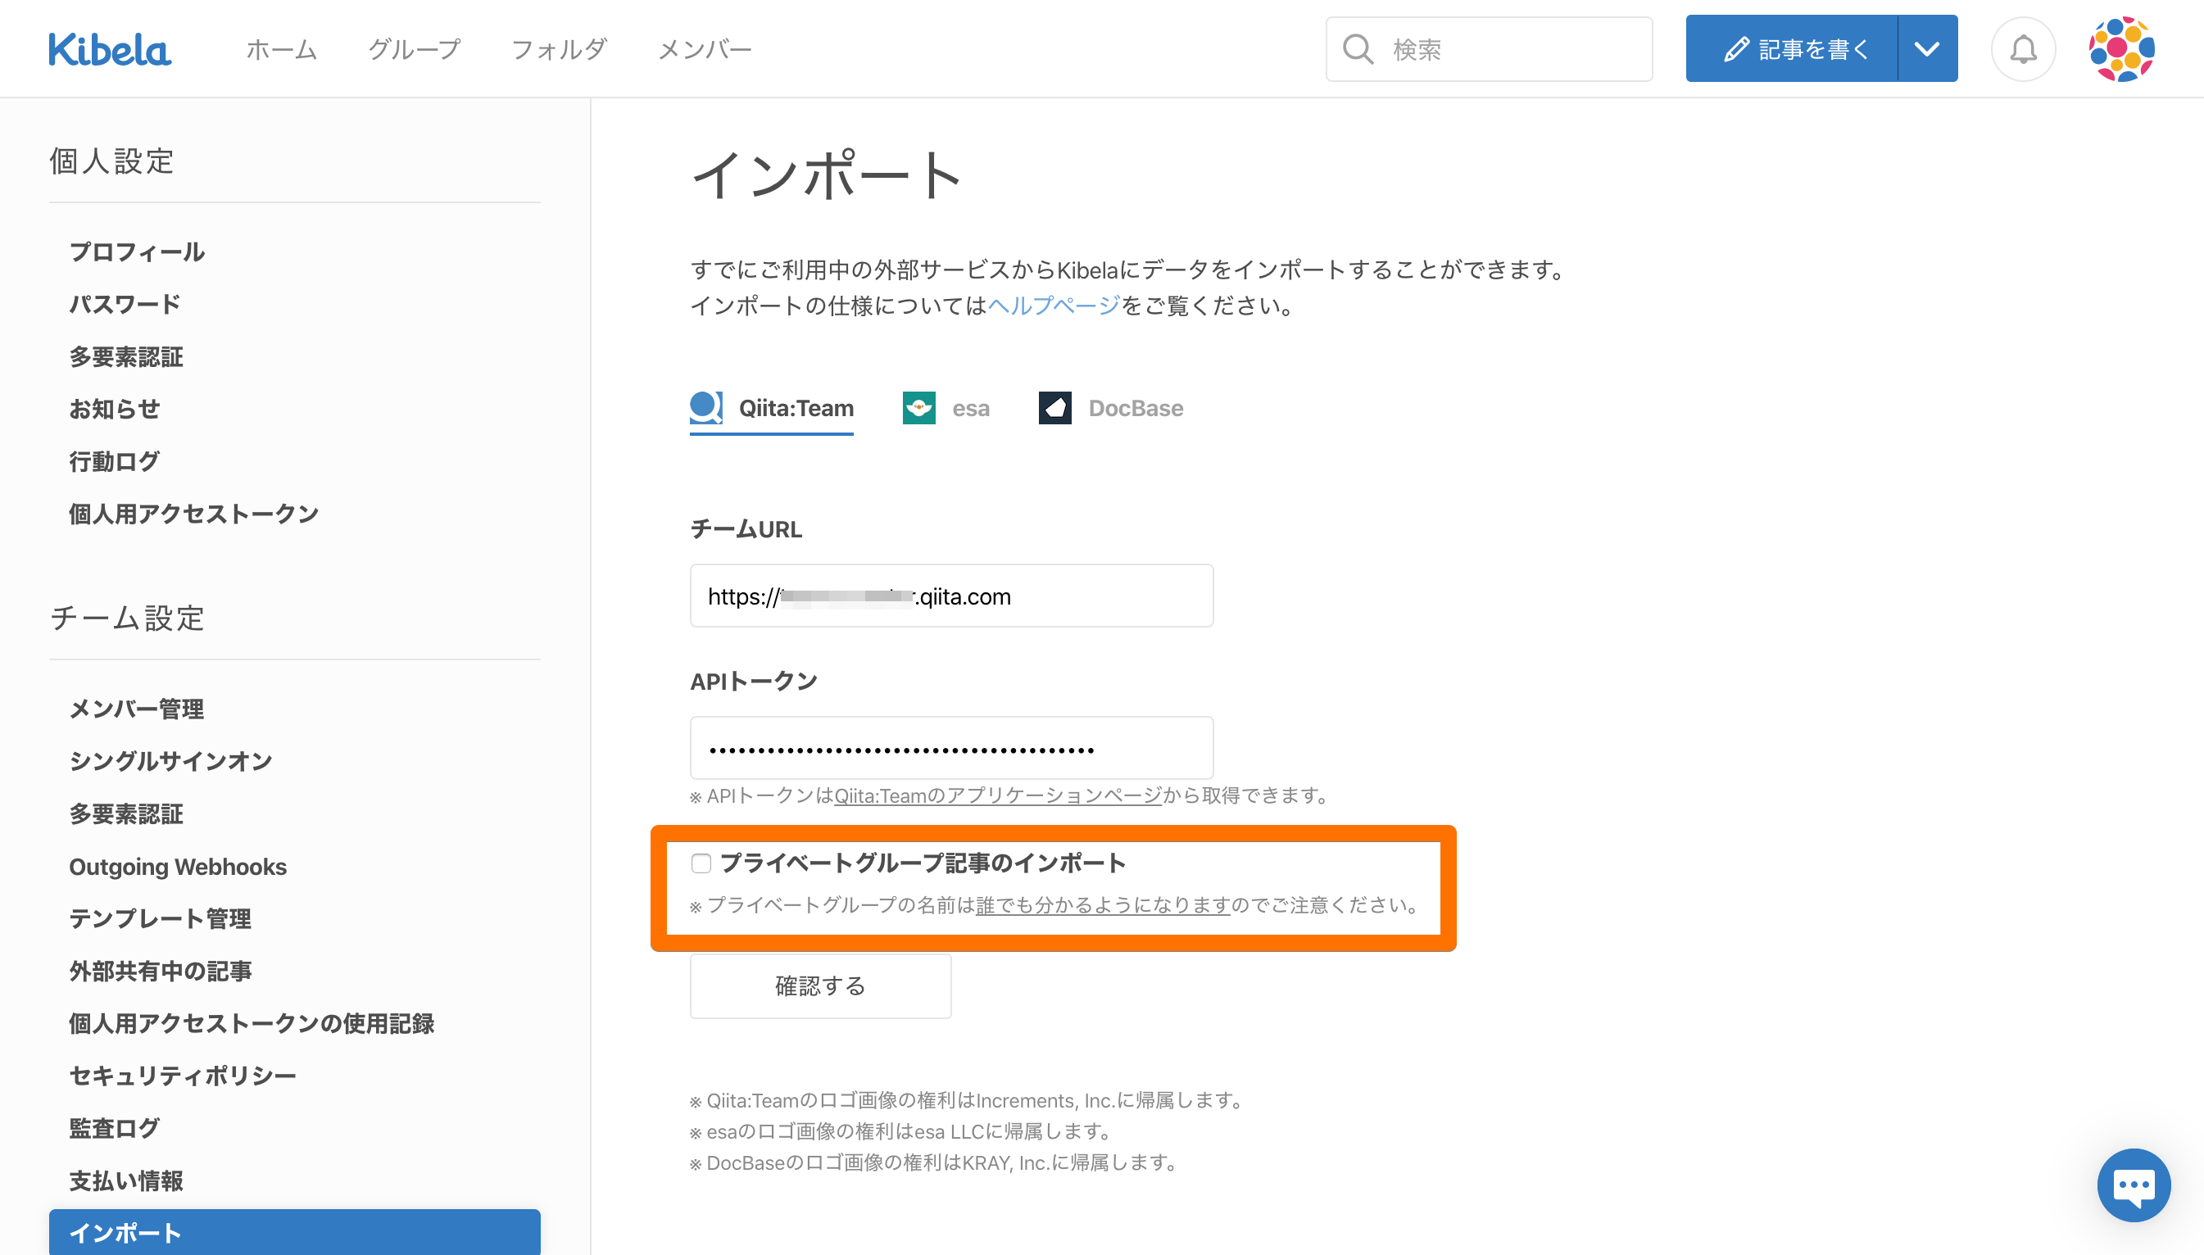The width and height of the screenshot is (2204, 1255).
Task: Click the Qiita:Team logo icon
Action: tap(705, 408)
